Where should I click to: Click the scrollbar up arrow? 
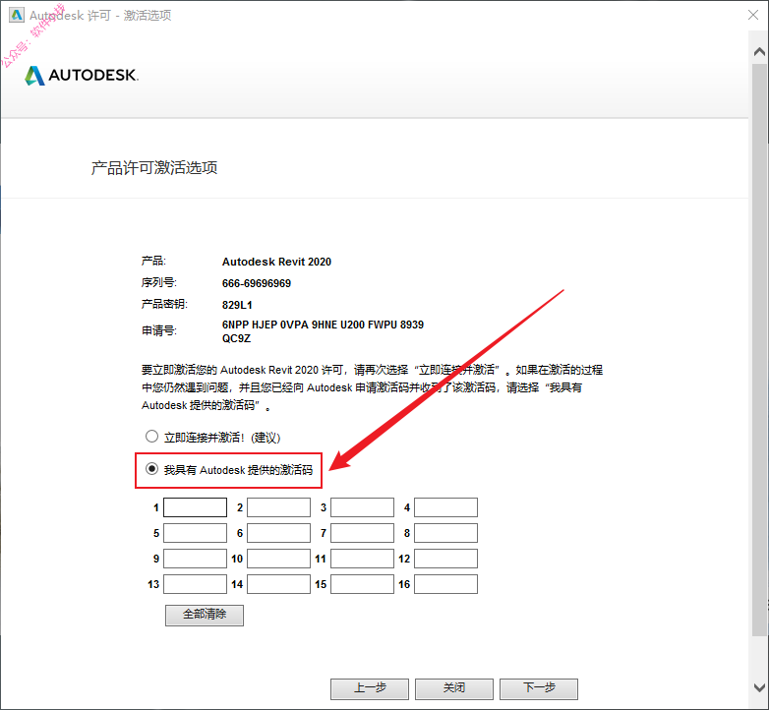click(x=759, y=51)
